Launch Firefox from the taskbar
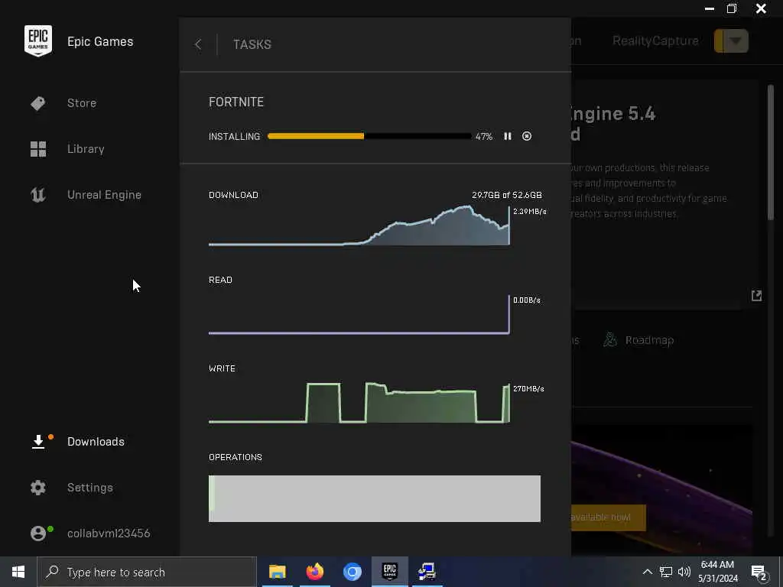 tap(314, 572)
